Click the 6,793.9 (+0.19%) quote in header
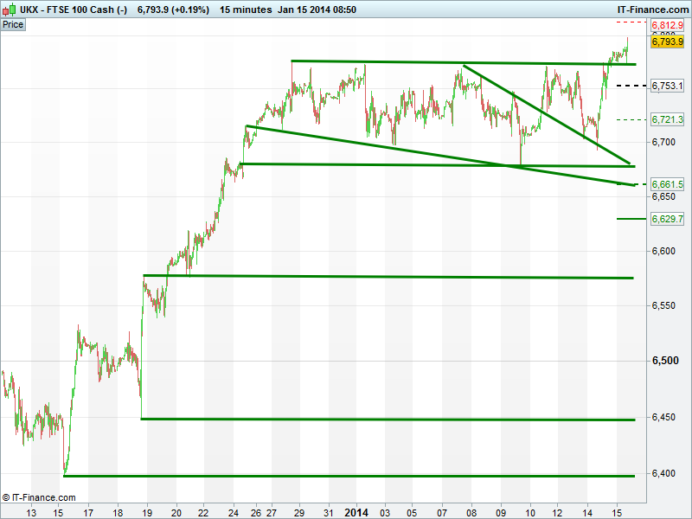 coord(173,9)
